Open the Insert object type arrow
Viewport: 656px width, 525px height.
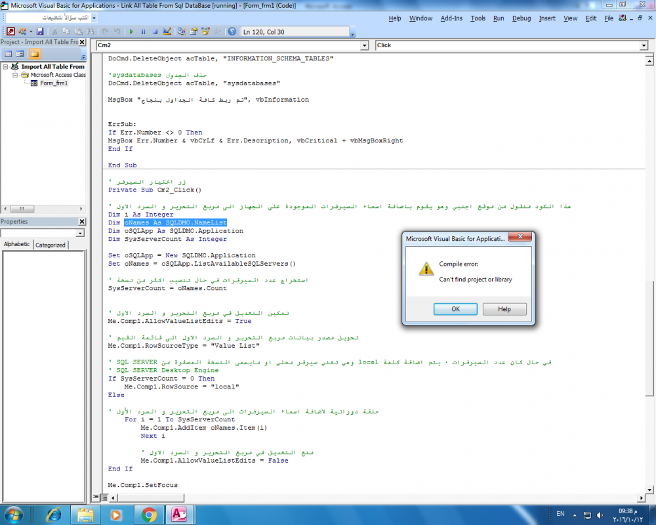click(x=31, y=31)
